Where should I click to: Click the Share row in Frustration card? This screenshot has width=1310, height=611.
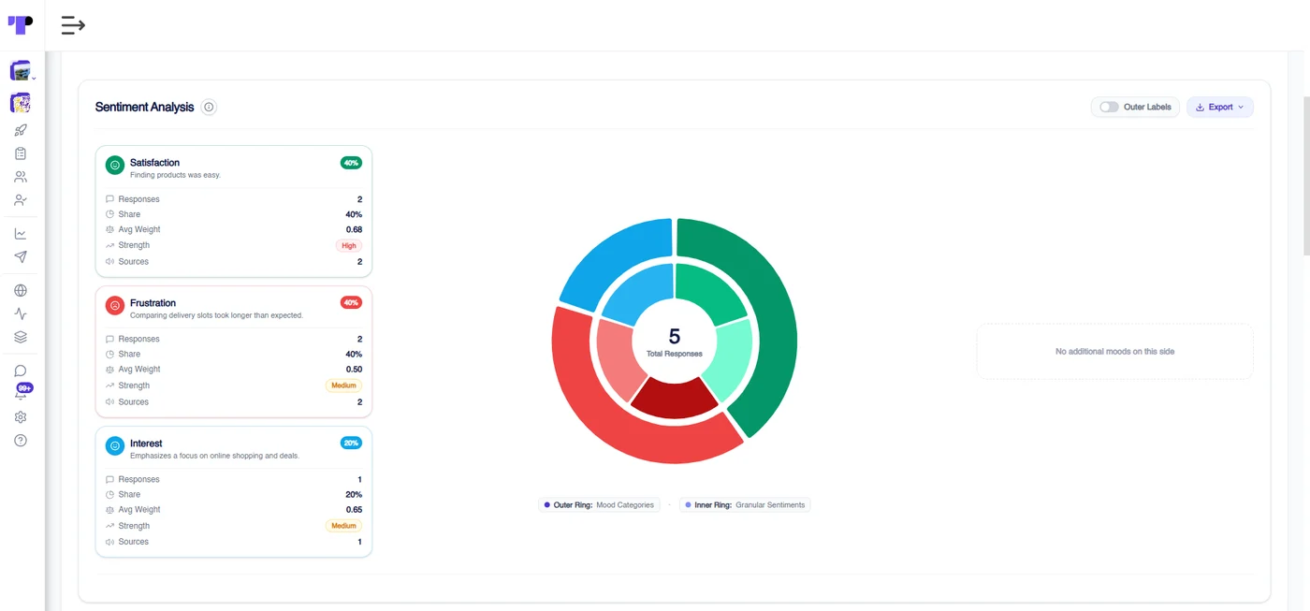234,355
